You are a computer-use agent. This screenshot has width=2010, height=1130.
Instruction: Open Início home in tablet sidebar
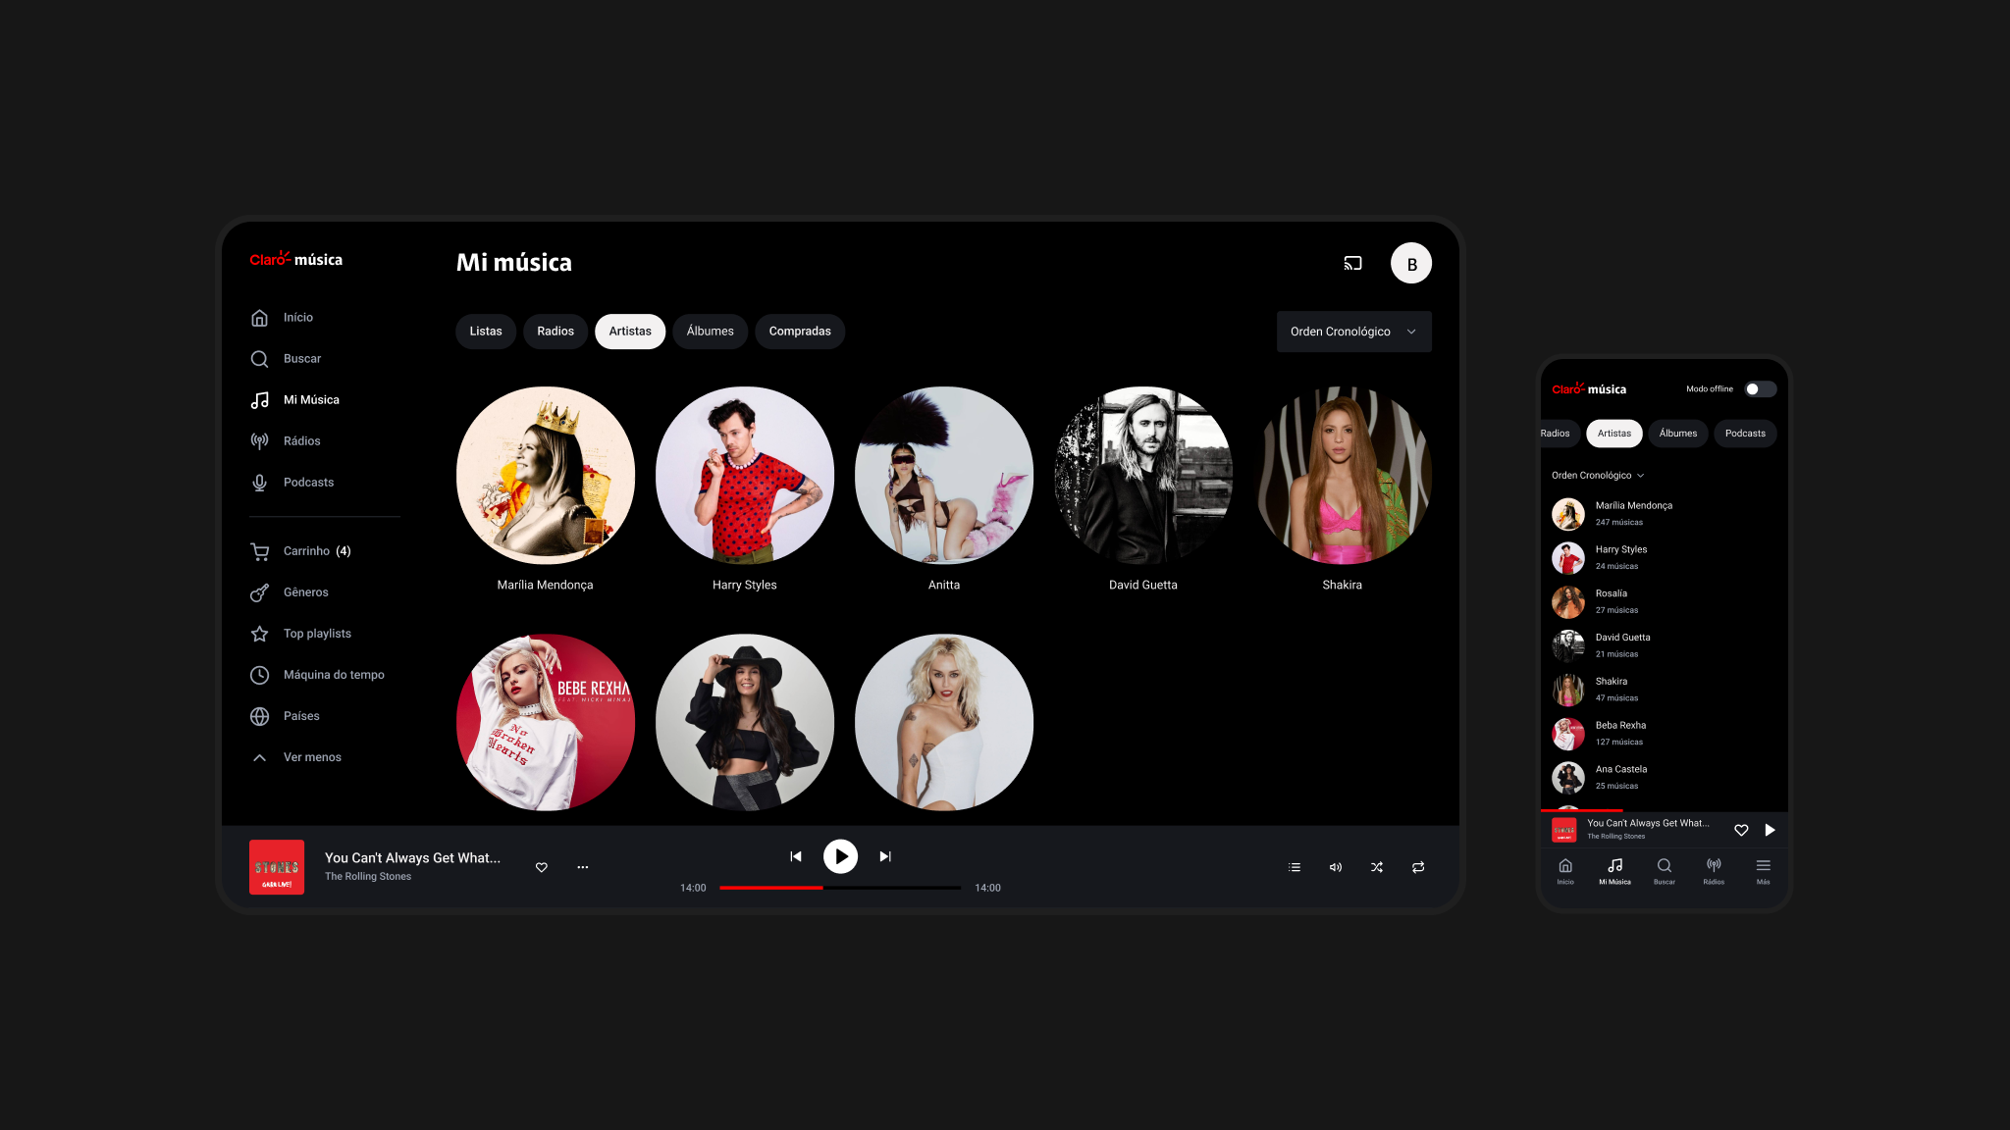(282, 318)
